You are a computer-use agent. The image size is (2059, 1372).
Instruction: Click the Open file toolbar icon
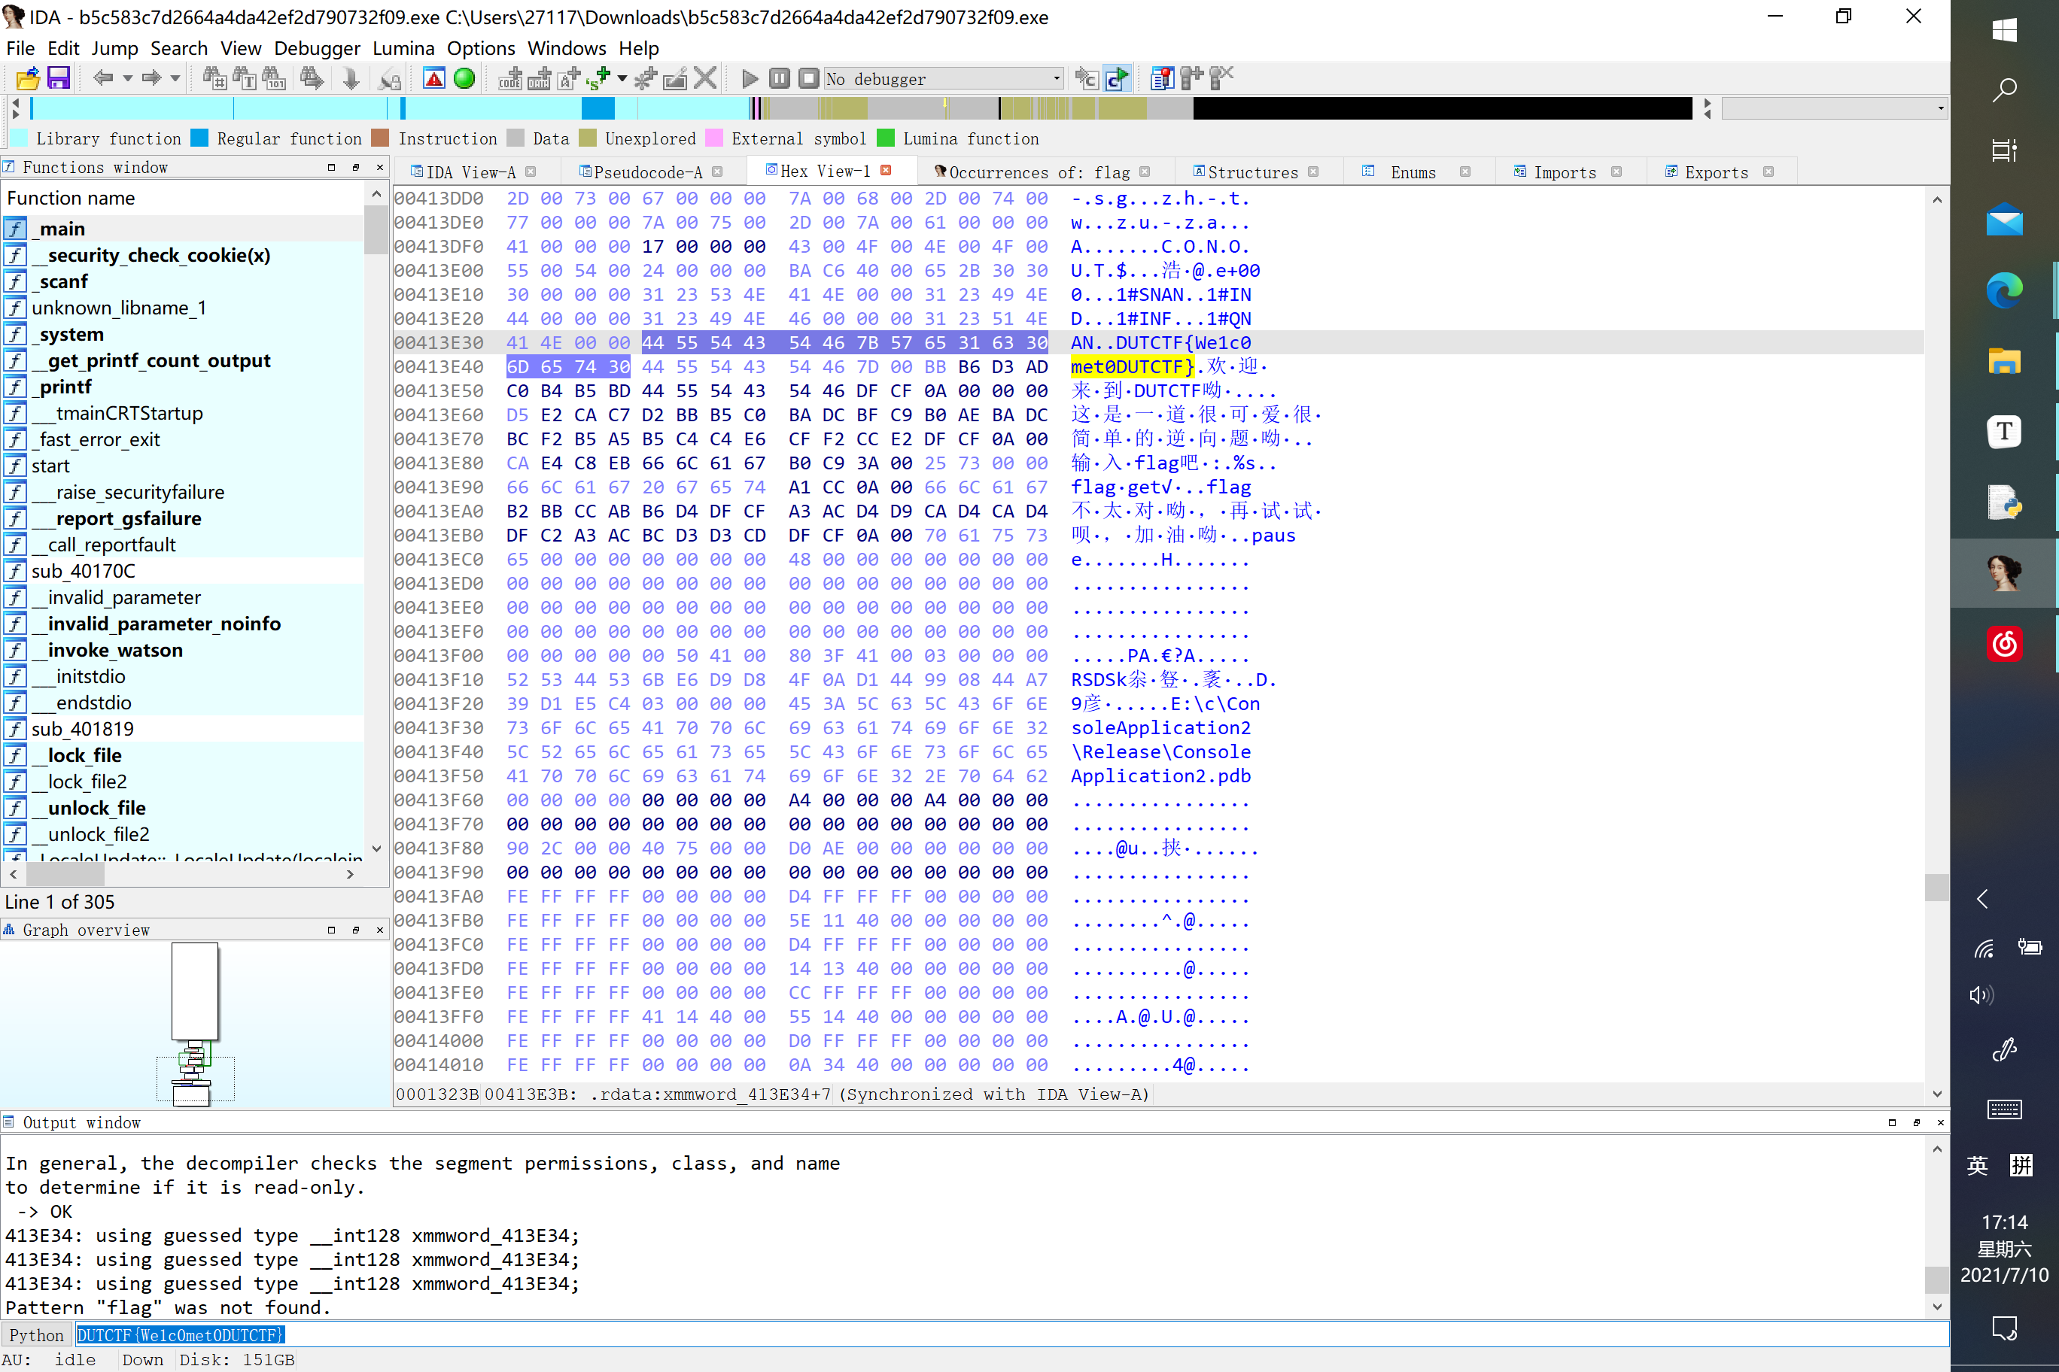pyautogui.click(x=27, y=79)
